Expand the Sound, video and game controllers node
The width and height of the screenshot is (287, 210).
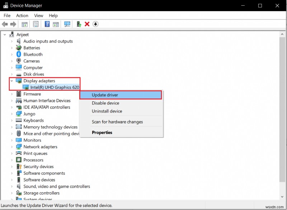click(11, 186)
